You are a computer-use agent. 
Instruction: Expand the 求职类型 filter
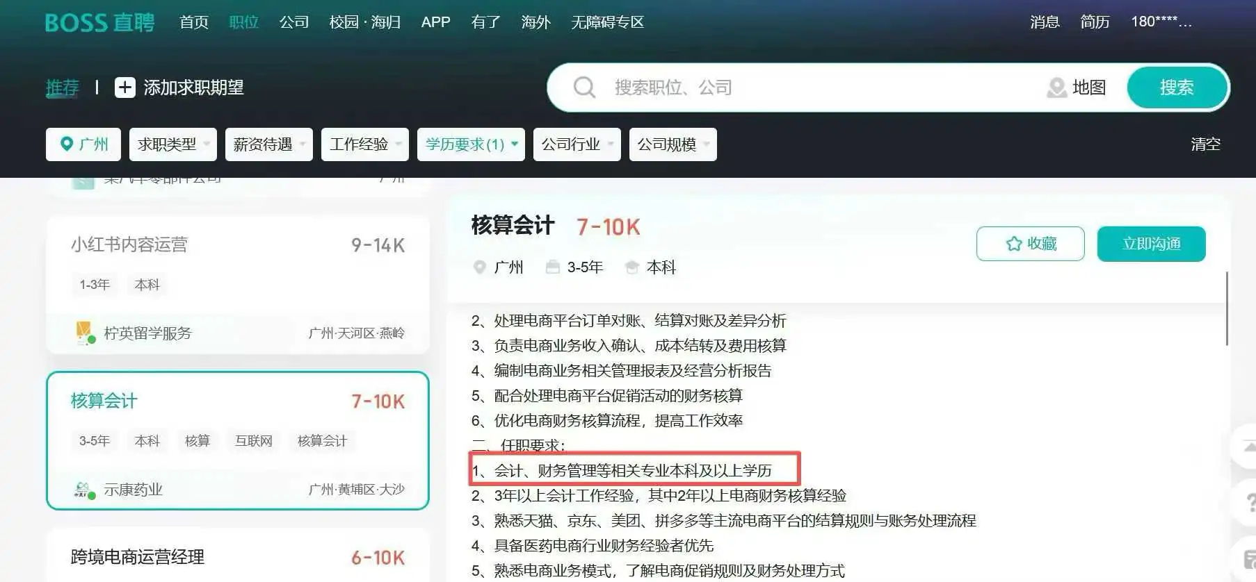click(173, 144)
